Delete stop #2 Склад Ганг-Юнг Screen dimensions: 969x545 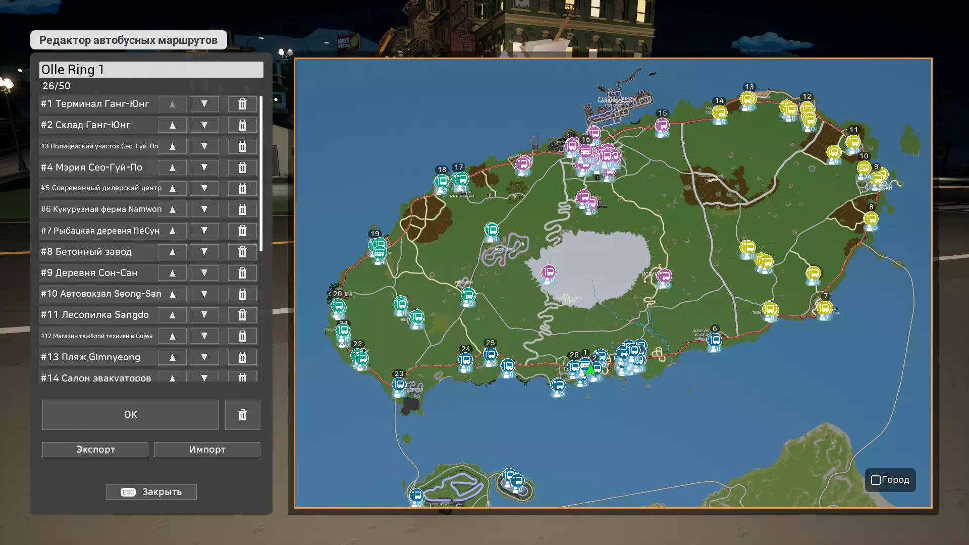[x=242, y=125]
